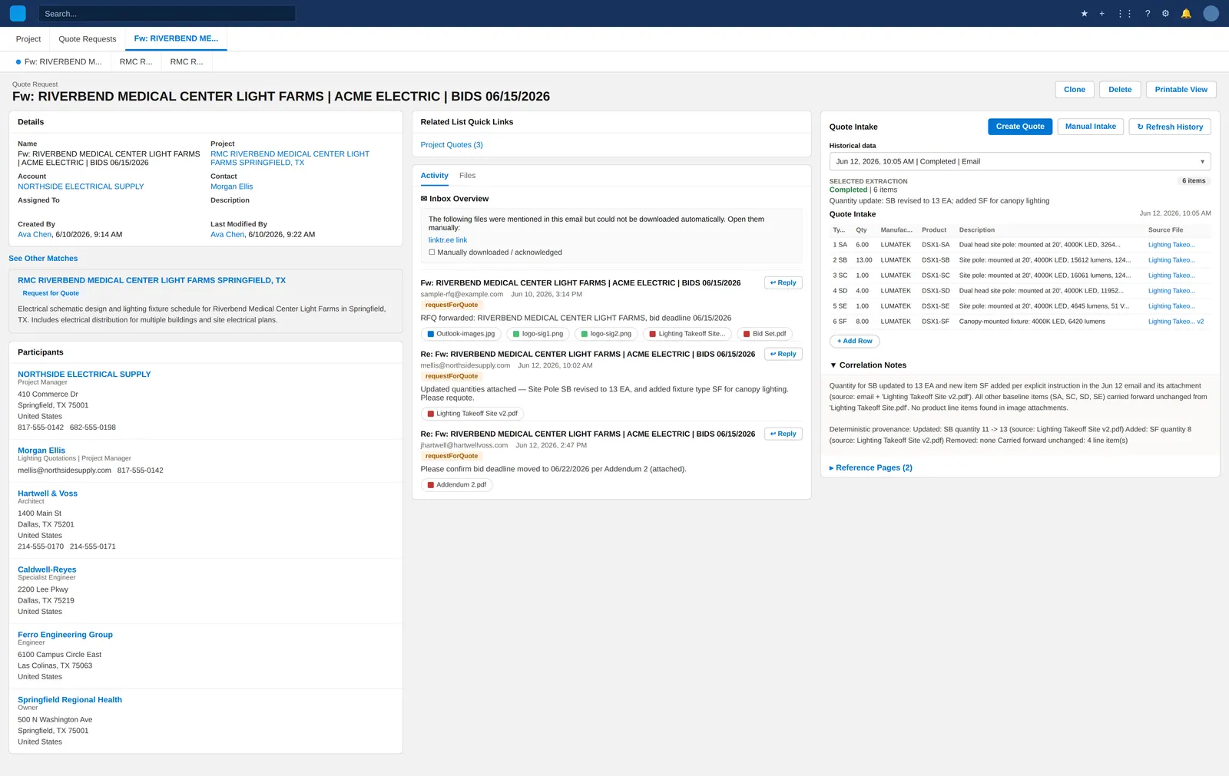Click the Manual Intake button

pyautogui.click(x=1091, y=127)
